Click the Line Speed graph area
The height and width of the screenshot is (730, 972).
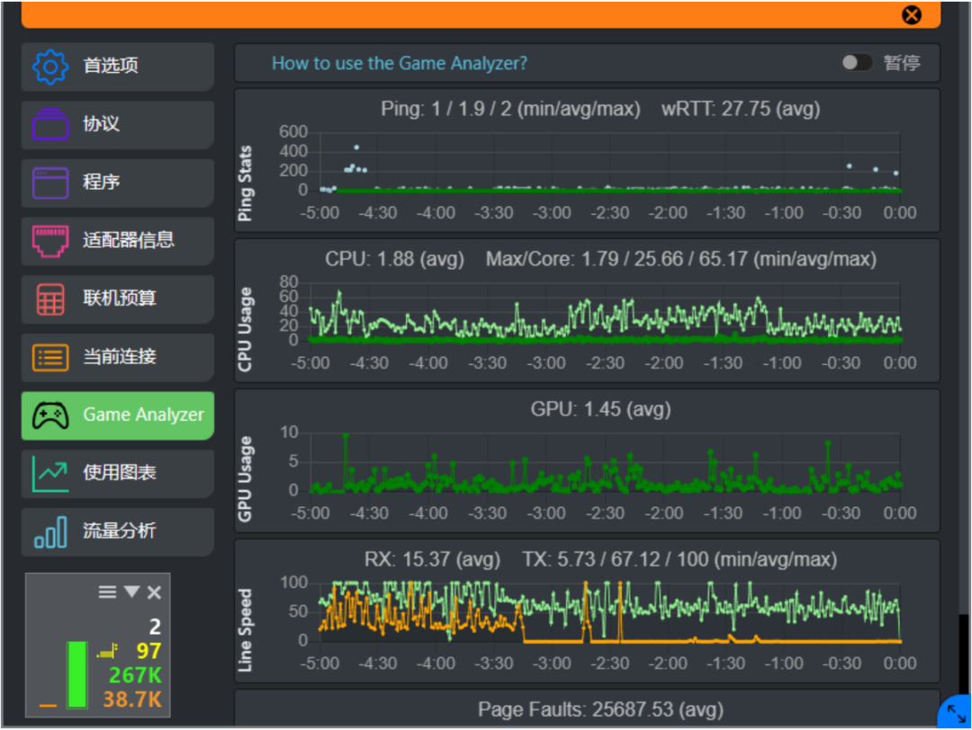tap(610, 611)
